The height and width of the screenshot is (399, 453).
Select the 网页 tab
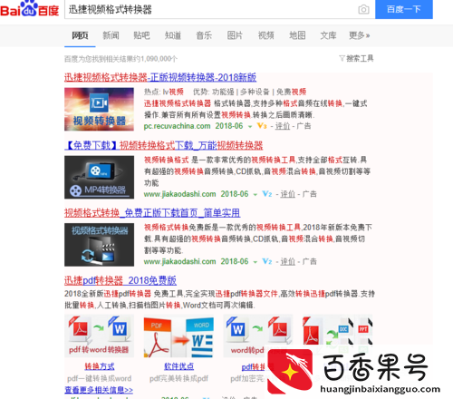coord(80,35)
